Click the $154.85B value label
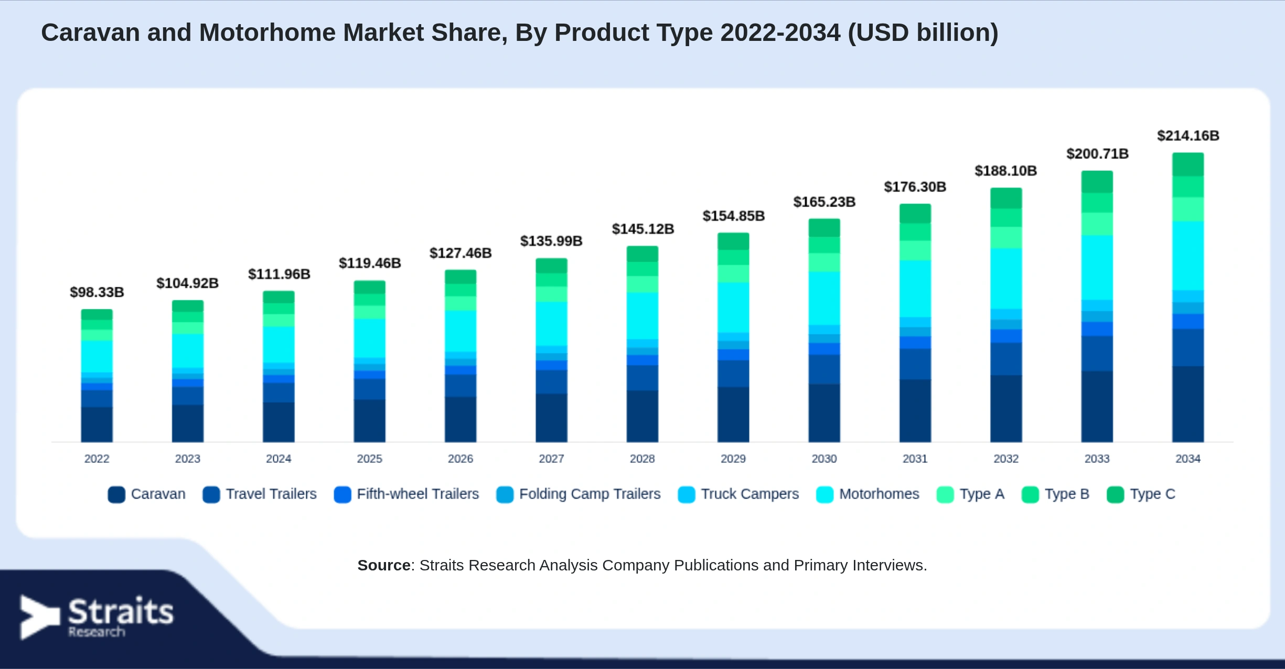 pyautogui.click(x=733, y=216)
